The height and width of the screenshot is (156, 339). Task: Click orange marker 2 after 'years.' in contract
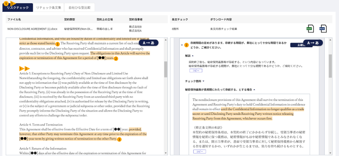coord(116,58)
